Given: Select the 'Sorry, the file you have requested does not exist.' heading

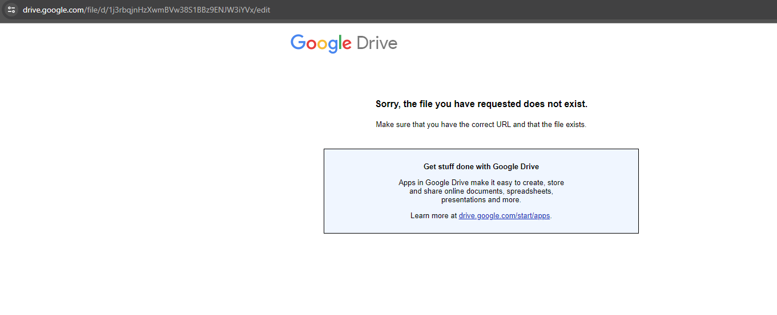Looking at the screenshot, I should point(481,104).
